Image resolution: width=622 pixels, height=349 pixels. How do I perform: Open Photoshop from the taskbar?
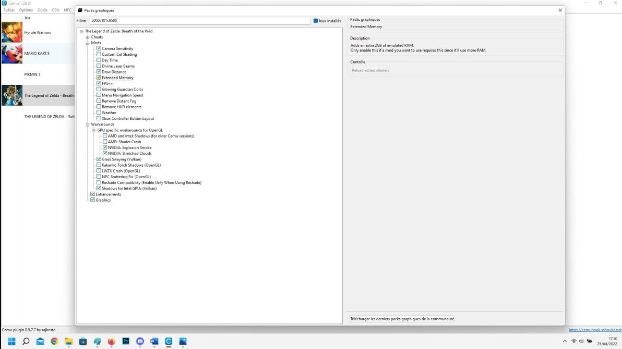click(126, 341)
